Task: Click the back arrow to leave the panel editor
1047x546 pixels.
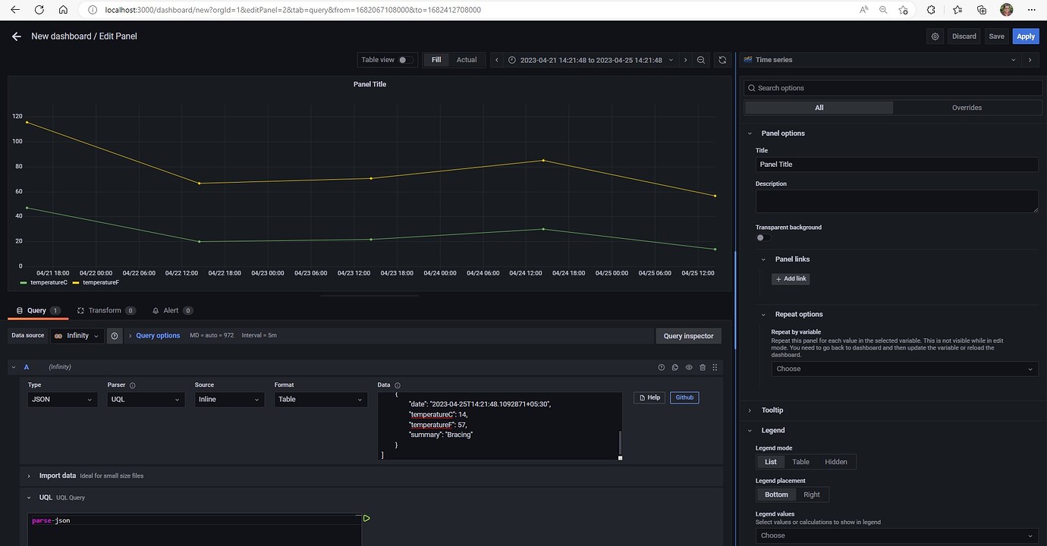Action: click(x=17, y=36)
